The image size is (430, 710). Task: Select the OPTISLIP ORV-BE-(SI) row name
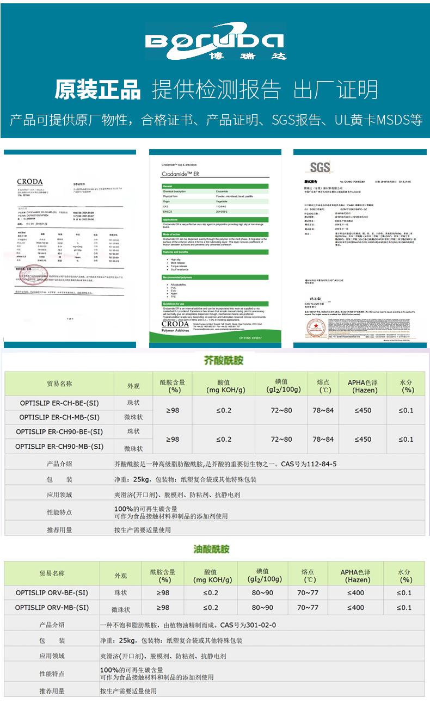[x=52, y=592]
